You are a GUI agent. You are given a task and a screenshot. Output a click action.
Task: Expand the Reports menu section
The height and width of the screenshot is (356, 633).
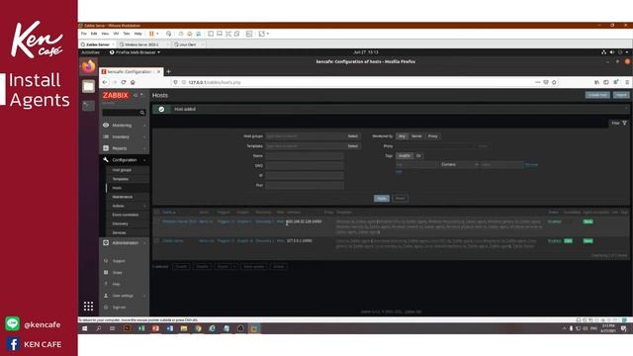tap(125, 148)
